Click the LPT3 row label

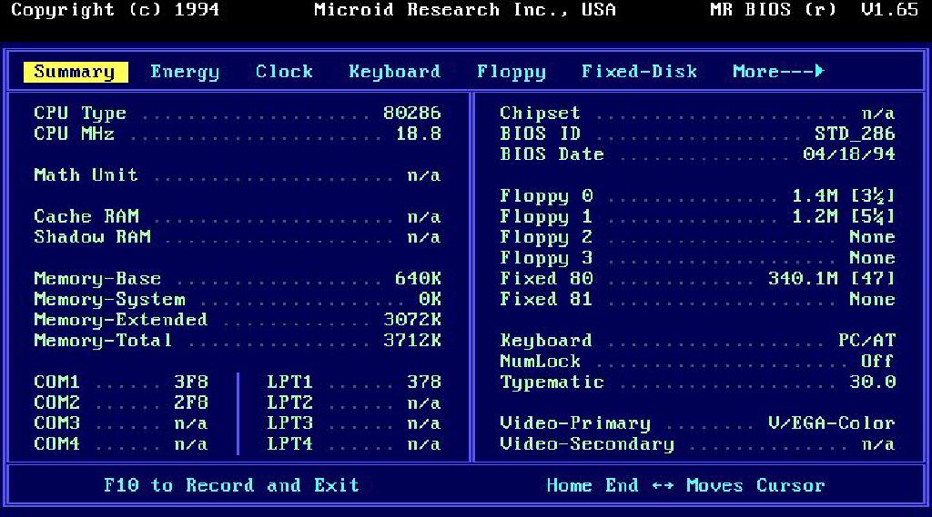click(x=289, y=423)
